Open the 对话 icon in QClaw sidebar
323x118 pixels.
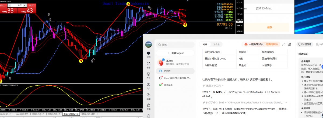[149, 54]
